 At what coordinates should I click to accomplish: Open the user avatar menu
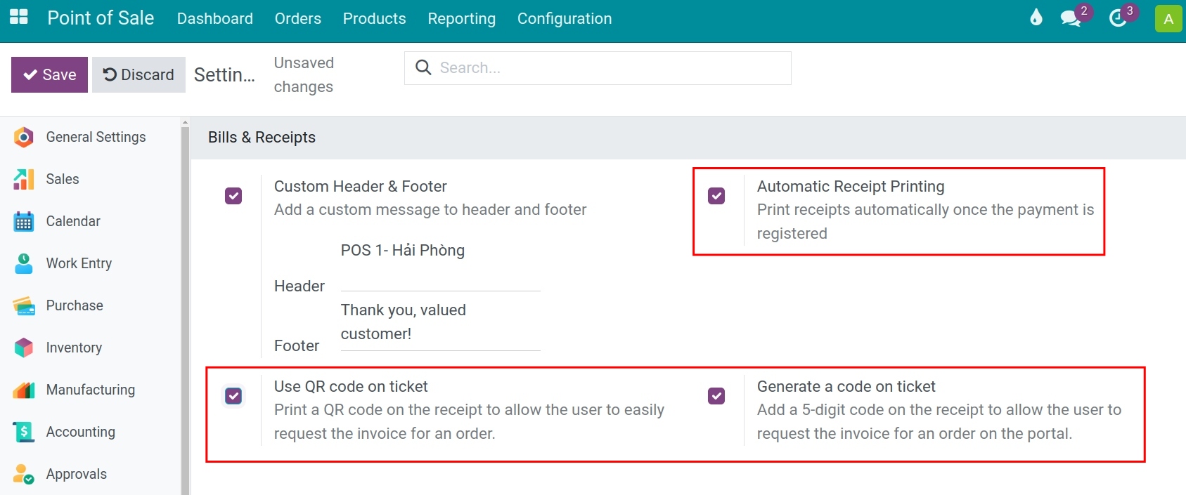coord(1168,19)
